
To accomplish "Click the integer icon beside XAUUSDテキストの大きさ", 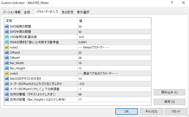I will (x=7, y=79).
